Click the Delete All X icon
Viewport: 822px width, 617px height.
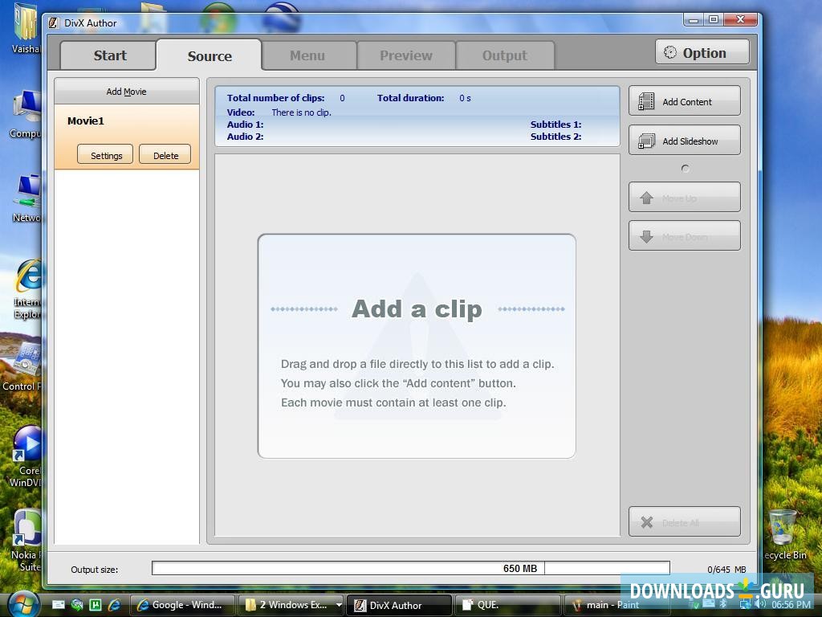[x=647, y=522]
